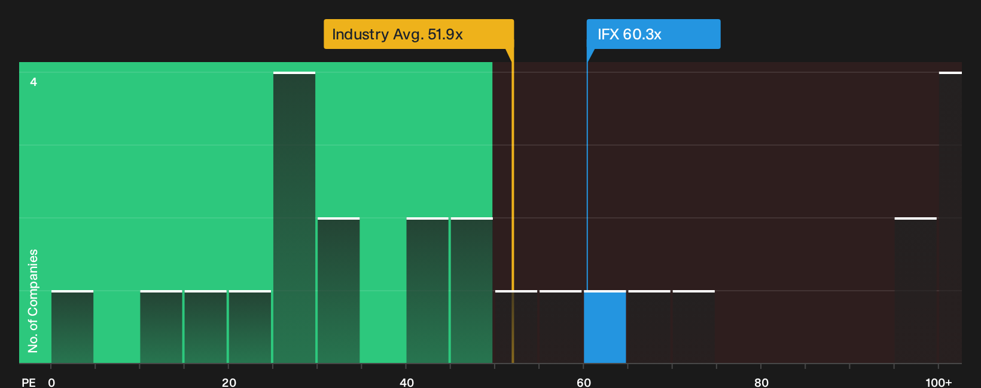Click the bar at PE 20-25
Viewport: 981px width, 388px height.
point(249,327)
